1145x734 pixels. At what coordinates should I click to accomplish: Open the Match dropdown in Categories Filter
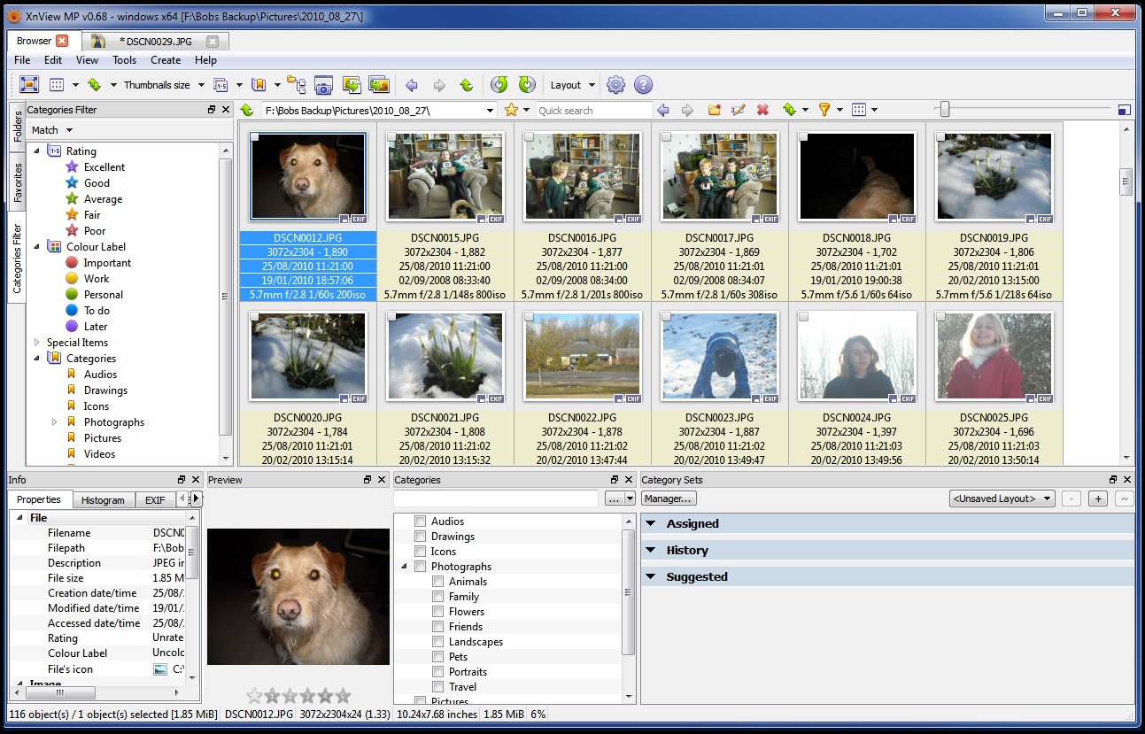pos(52,130)
